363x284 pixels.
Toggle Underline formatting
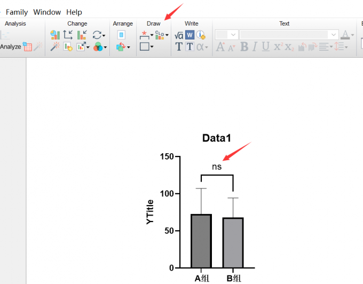266,46
